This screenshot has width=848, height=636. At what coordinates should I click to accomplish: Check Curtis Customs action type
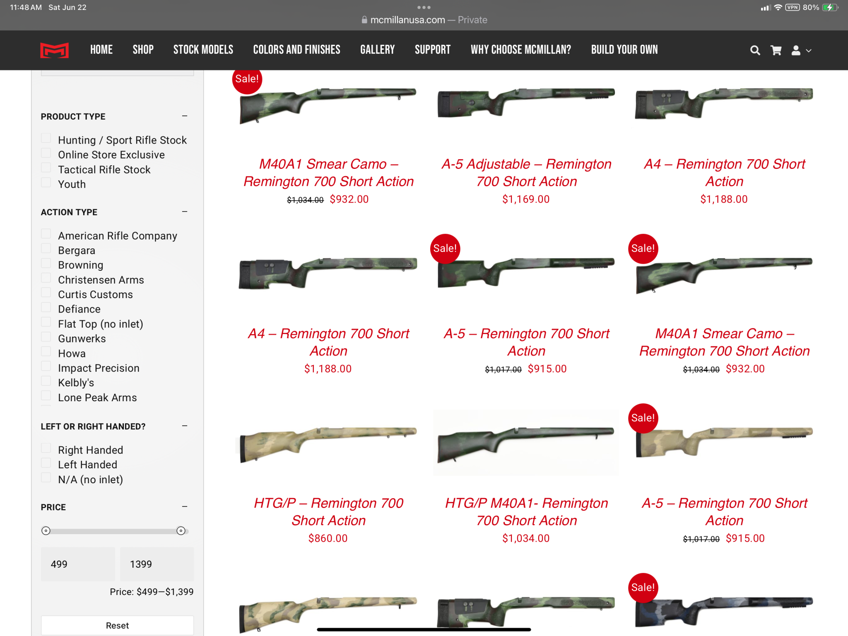46,293
